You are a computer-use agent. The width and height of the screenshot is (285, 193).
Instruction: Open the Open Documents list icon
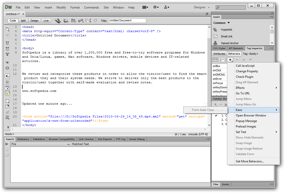(x=7, y=29)
